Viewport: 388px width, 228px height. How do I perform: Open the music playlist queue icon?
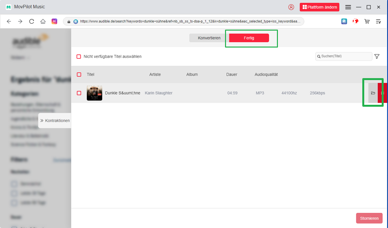[x=378, y=21]
